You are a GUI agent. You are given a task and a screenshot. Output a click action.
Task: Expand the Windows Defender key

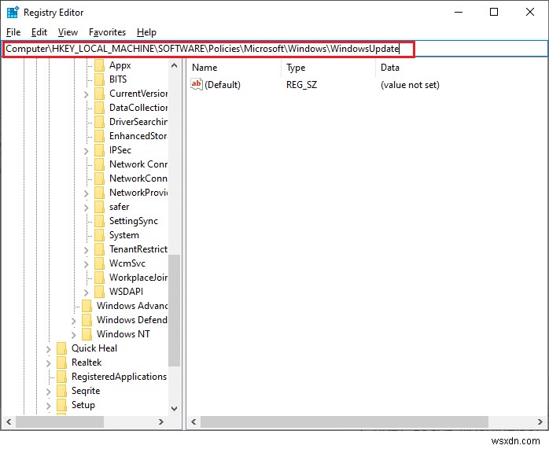(73, 321)
